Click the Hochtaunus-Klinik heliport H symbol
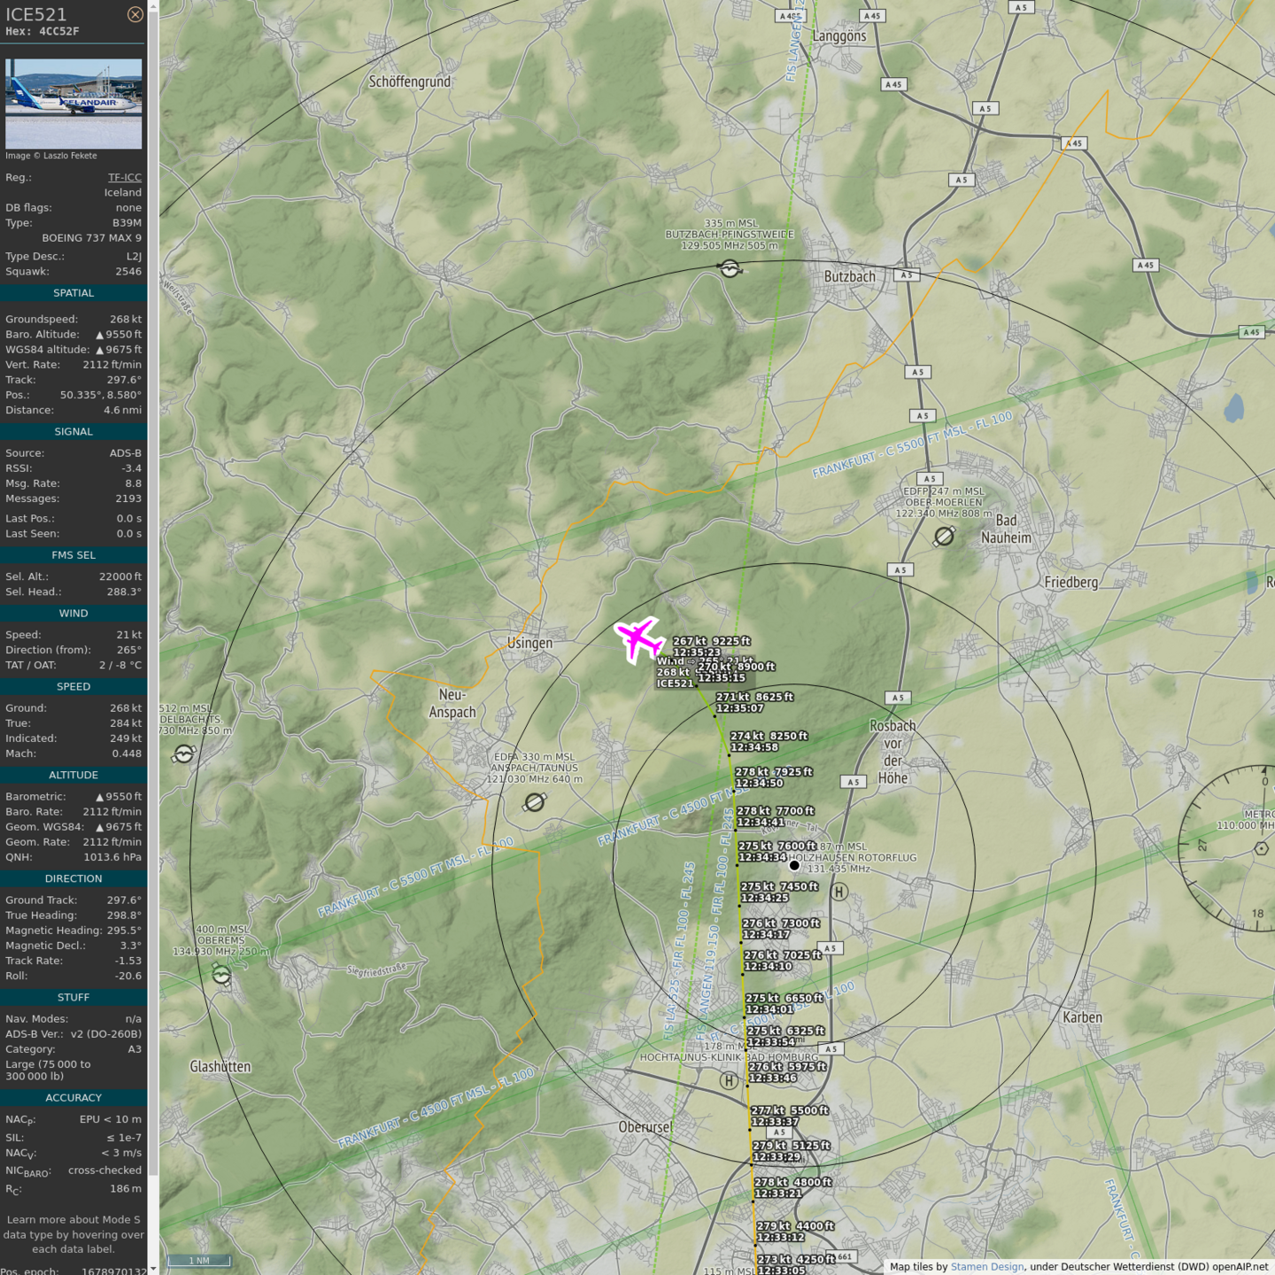This screenshot has width=1275, height=1275. coord(729,1080)
